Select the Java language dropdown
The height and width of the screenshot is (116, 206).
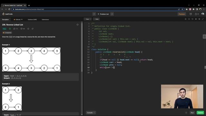(88, 19)
